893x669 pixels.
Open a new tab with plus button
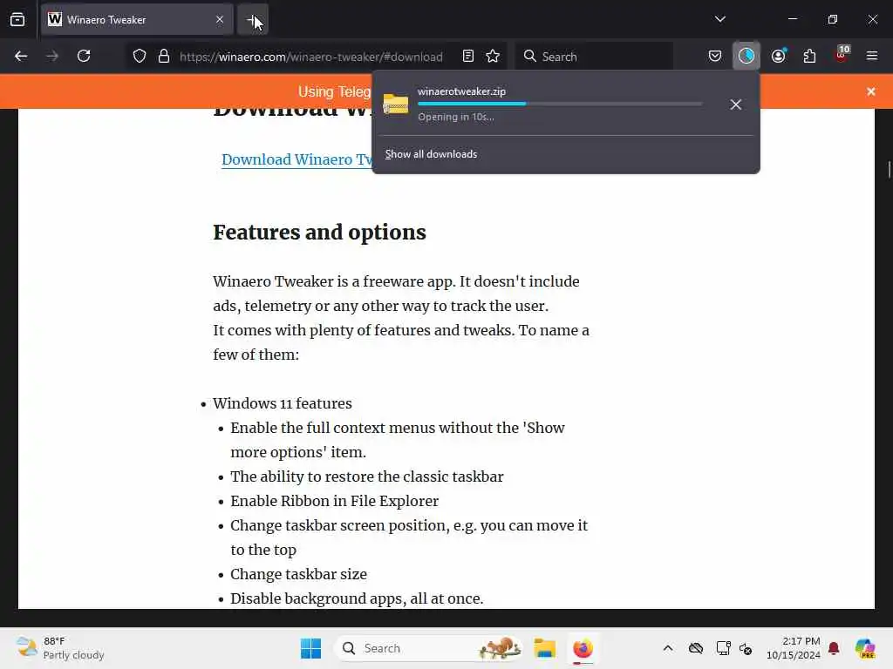click(253, 20)
